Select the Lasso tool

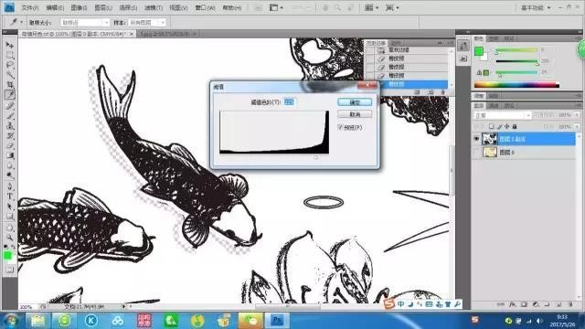coord(10,65)
